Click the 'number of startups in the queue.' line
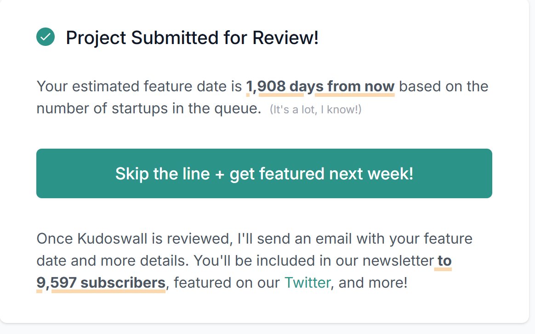The width and height of the screenshot is (535, 334). pyautogui.click(x=149, y=109)
